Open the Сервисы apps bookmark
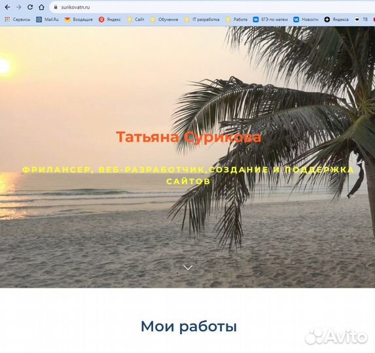Image resolution: width=375 pixels, height=353 pixels. (18, 20)
